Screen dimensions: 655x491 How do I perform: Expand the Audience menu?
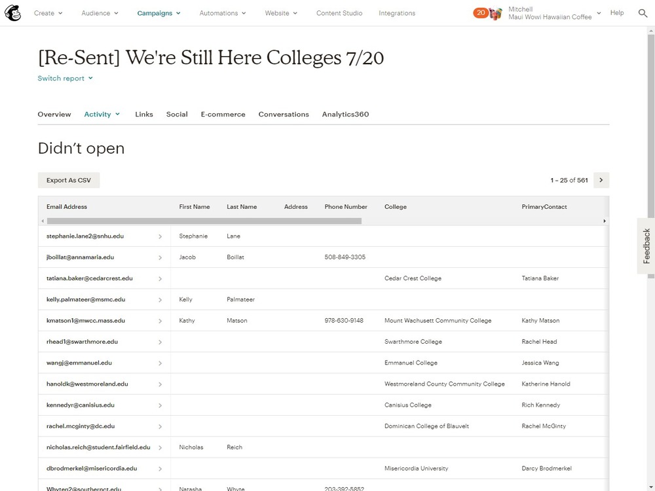(100, 13)
